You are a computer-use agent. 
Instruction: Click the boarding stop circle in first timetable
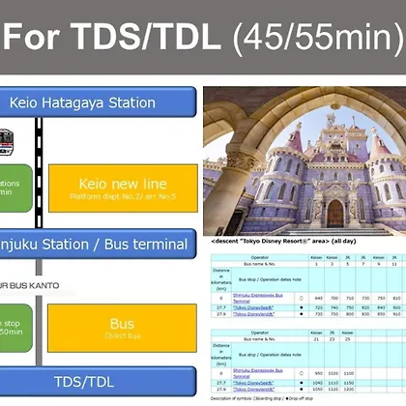coord(302,298)
